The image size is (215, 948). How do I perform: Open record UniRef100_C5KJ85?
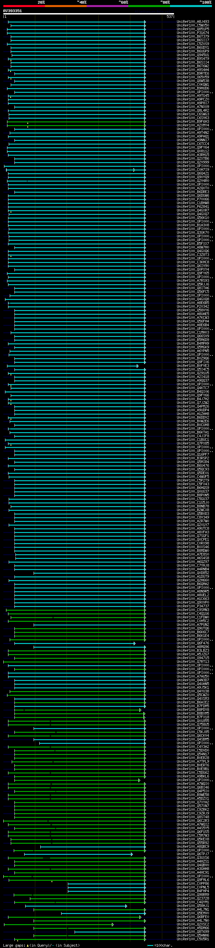(193, 732)
